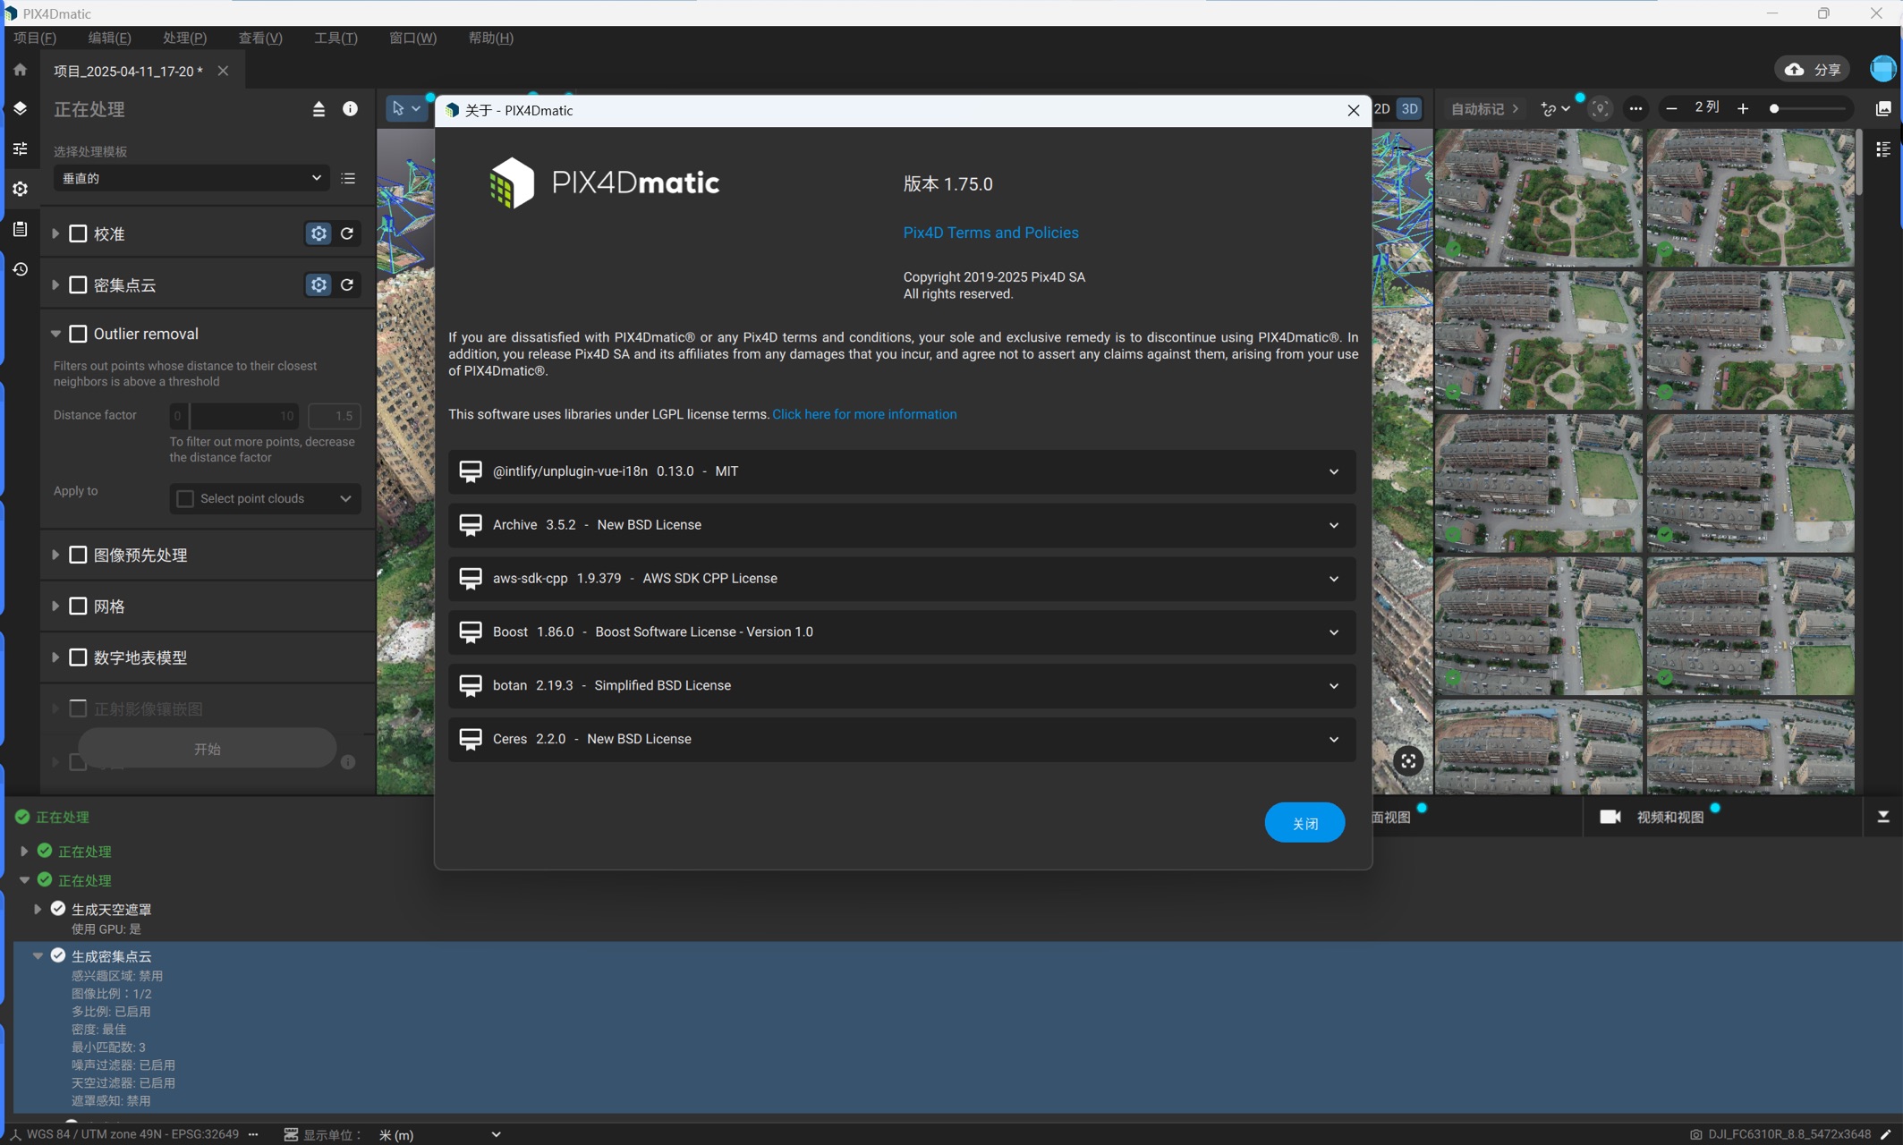
Task: Enable the Outlier removal checkbox
Action: pos(78,334)
